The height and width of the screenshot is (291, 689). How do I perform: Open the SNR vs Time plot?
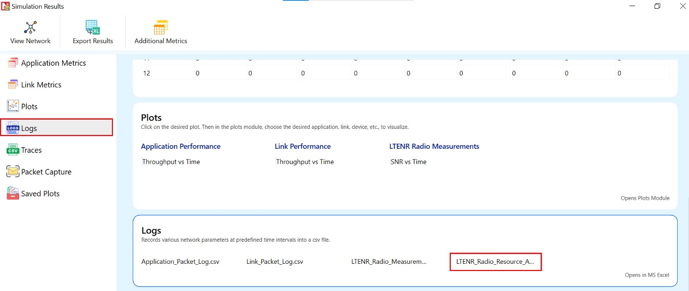click(x=409, y=162)
